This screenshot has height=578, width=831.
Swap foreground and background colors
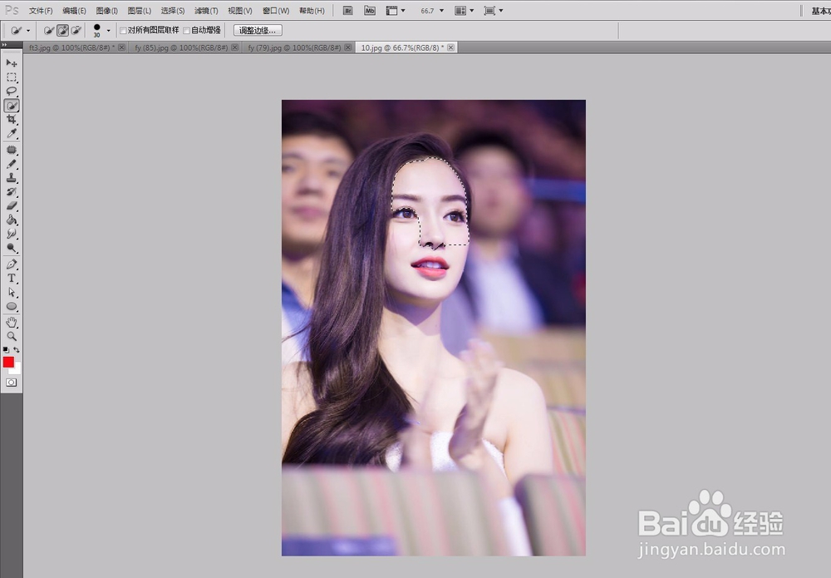(x=17, y=350)
